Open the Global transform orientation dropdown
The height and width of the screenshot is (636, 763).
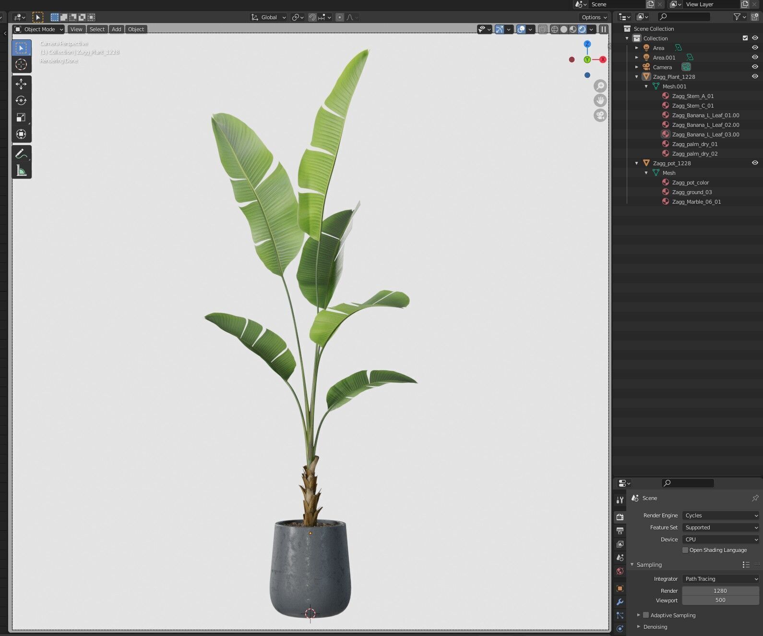click(269, 17)
